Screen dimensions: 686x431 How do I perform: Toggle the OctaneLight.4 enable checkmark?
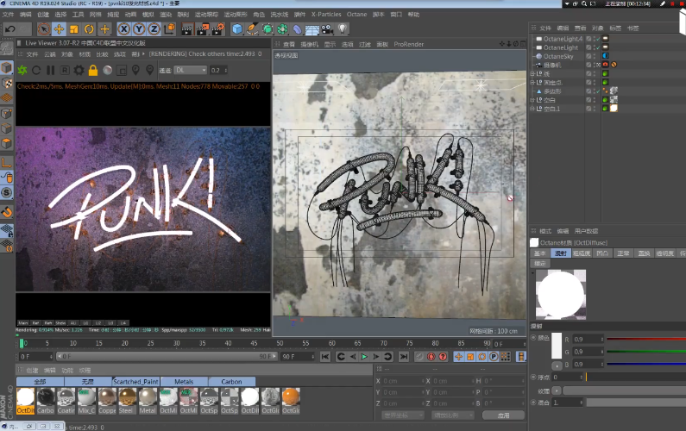pos(597,39)
